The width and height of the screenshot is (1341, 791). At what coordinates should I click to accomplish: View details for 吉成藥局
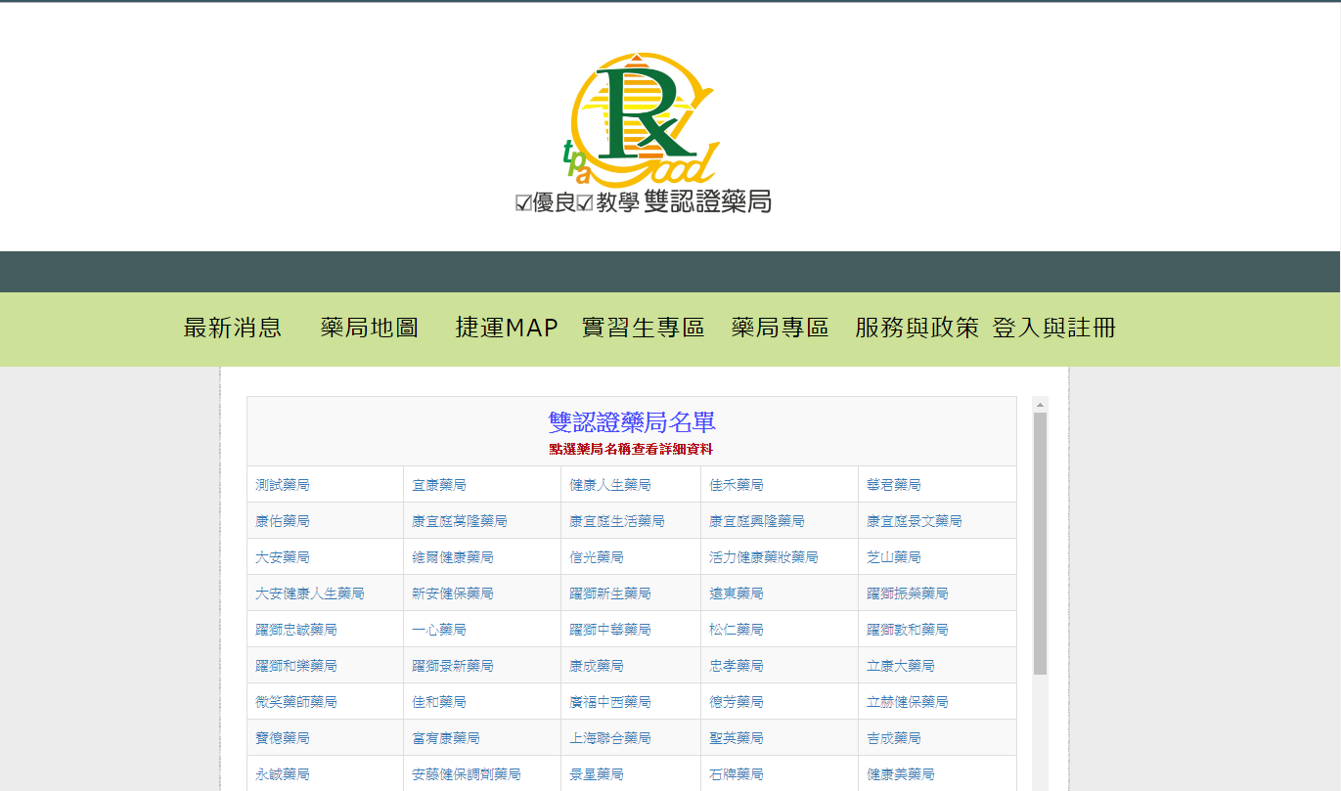point(894,738)
